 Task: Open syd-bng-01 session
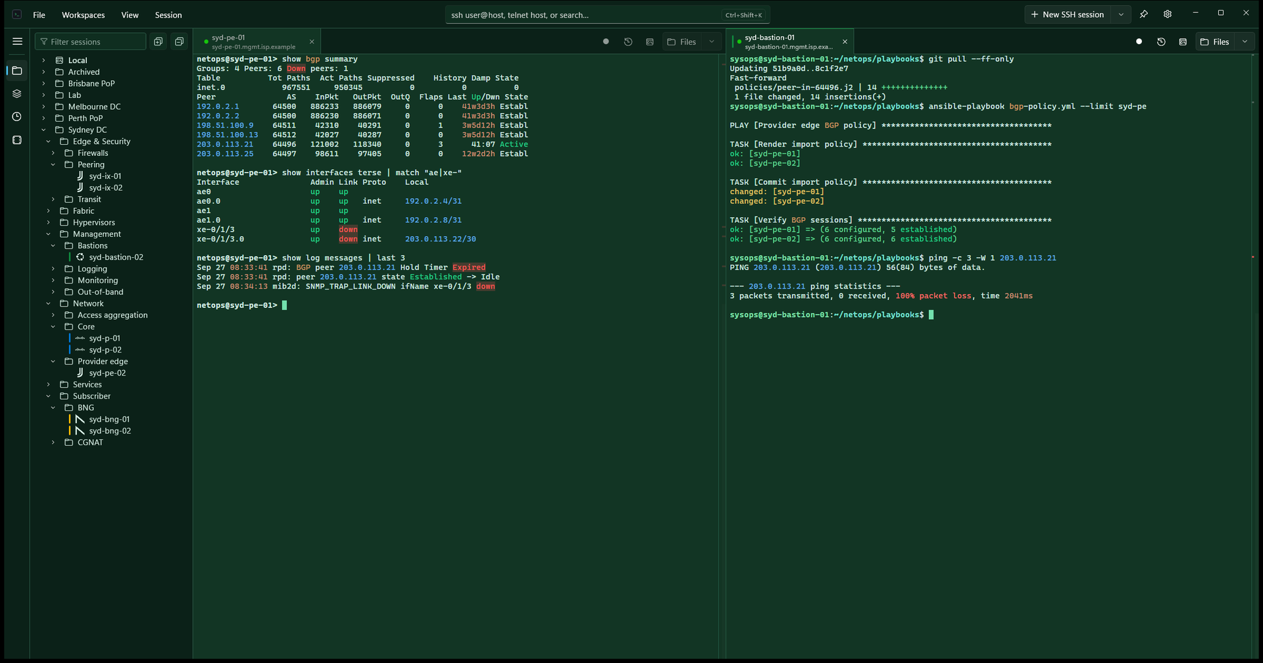109,419
